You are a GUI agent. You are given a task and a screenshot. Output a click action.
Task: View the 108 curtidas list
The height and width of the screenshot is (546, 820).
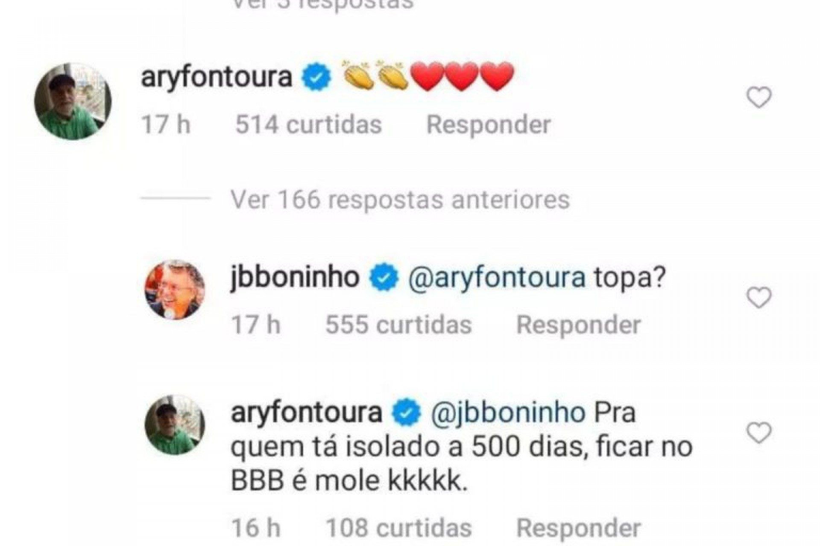point(398,528)
